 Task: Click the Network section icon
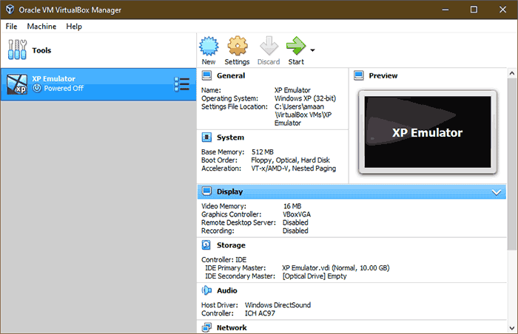click(206, 328)
